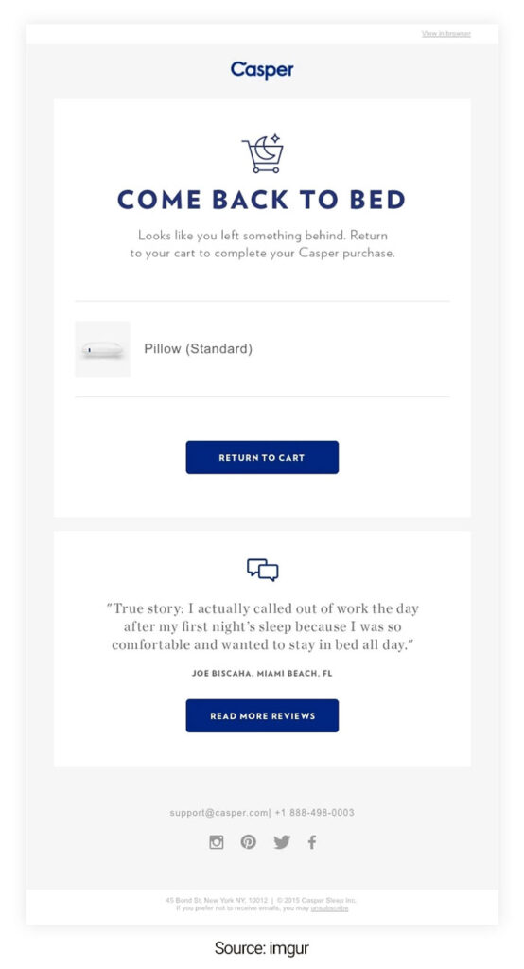This screenshot has width=524, height=969.
Task: Click the Twitter bird icon
Action: (282, 841)
